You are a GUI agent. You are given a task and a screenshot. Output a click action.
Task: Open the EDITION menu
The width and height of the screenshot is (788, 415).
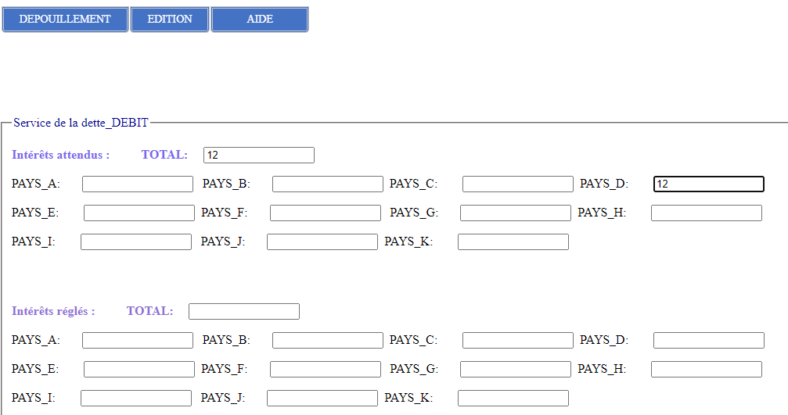pos(170,20)
